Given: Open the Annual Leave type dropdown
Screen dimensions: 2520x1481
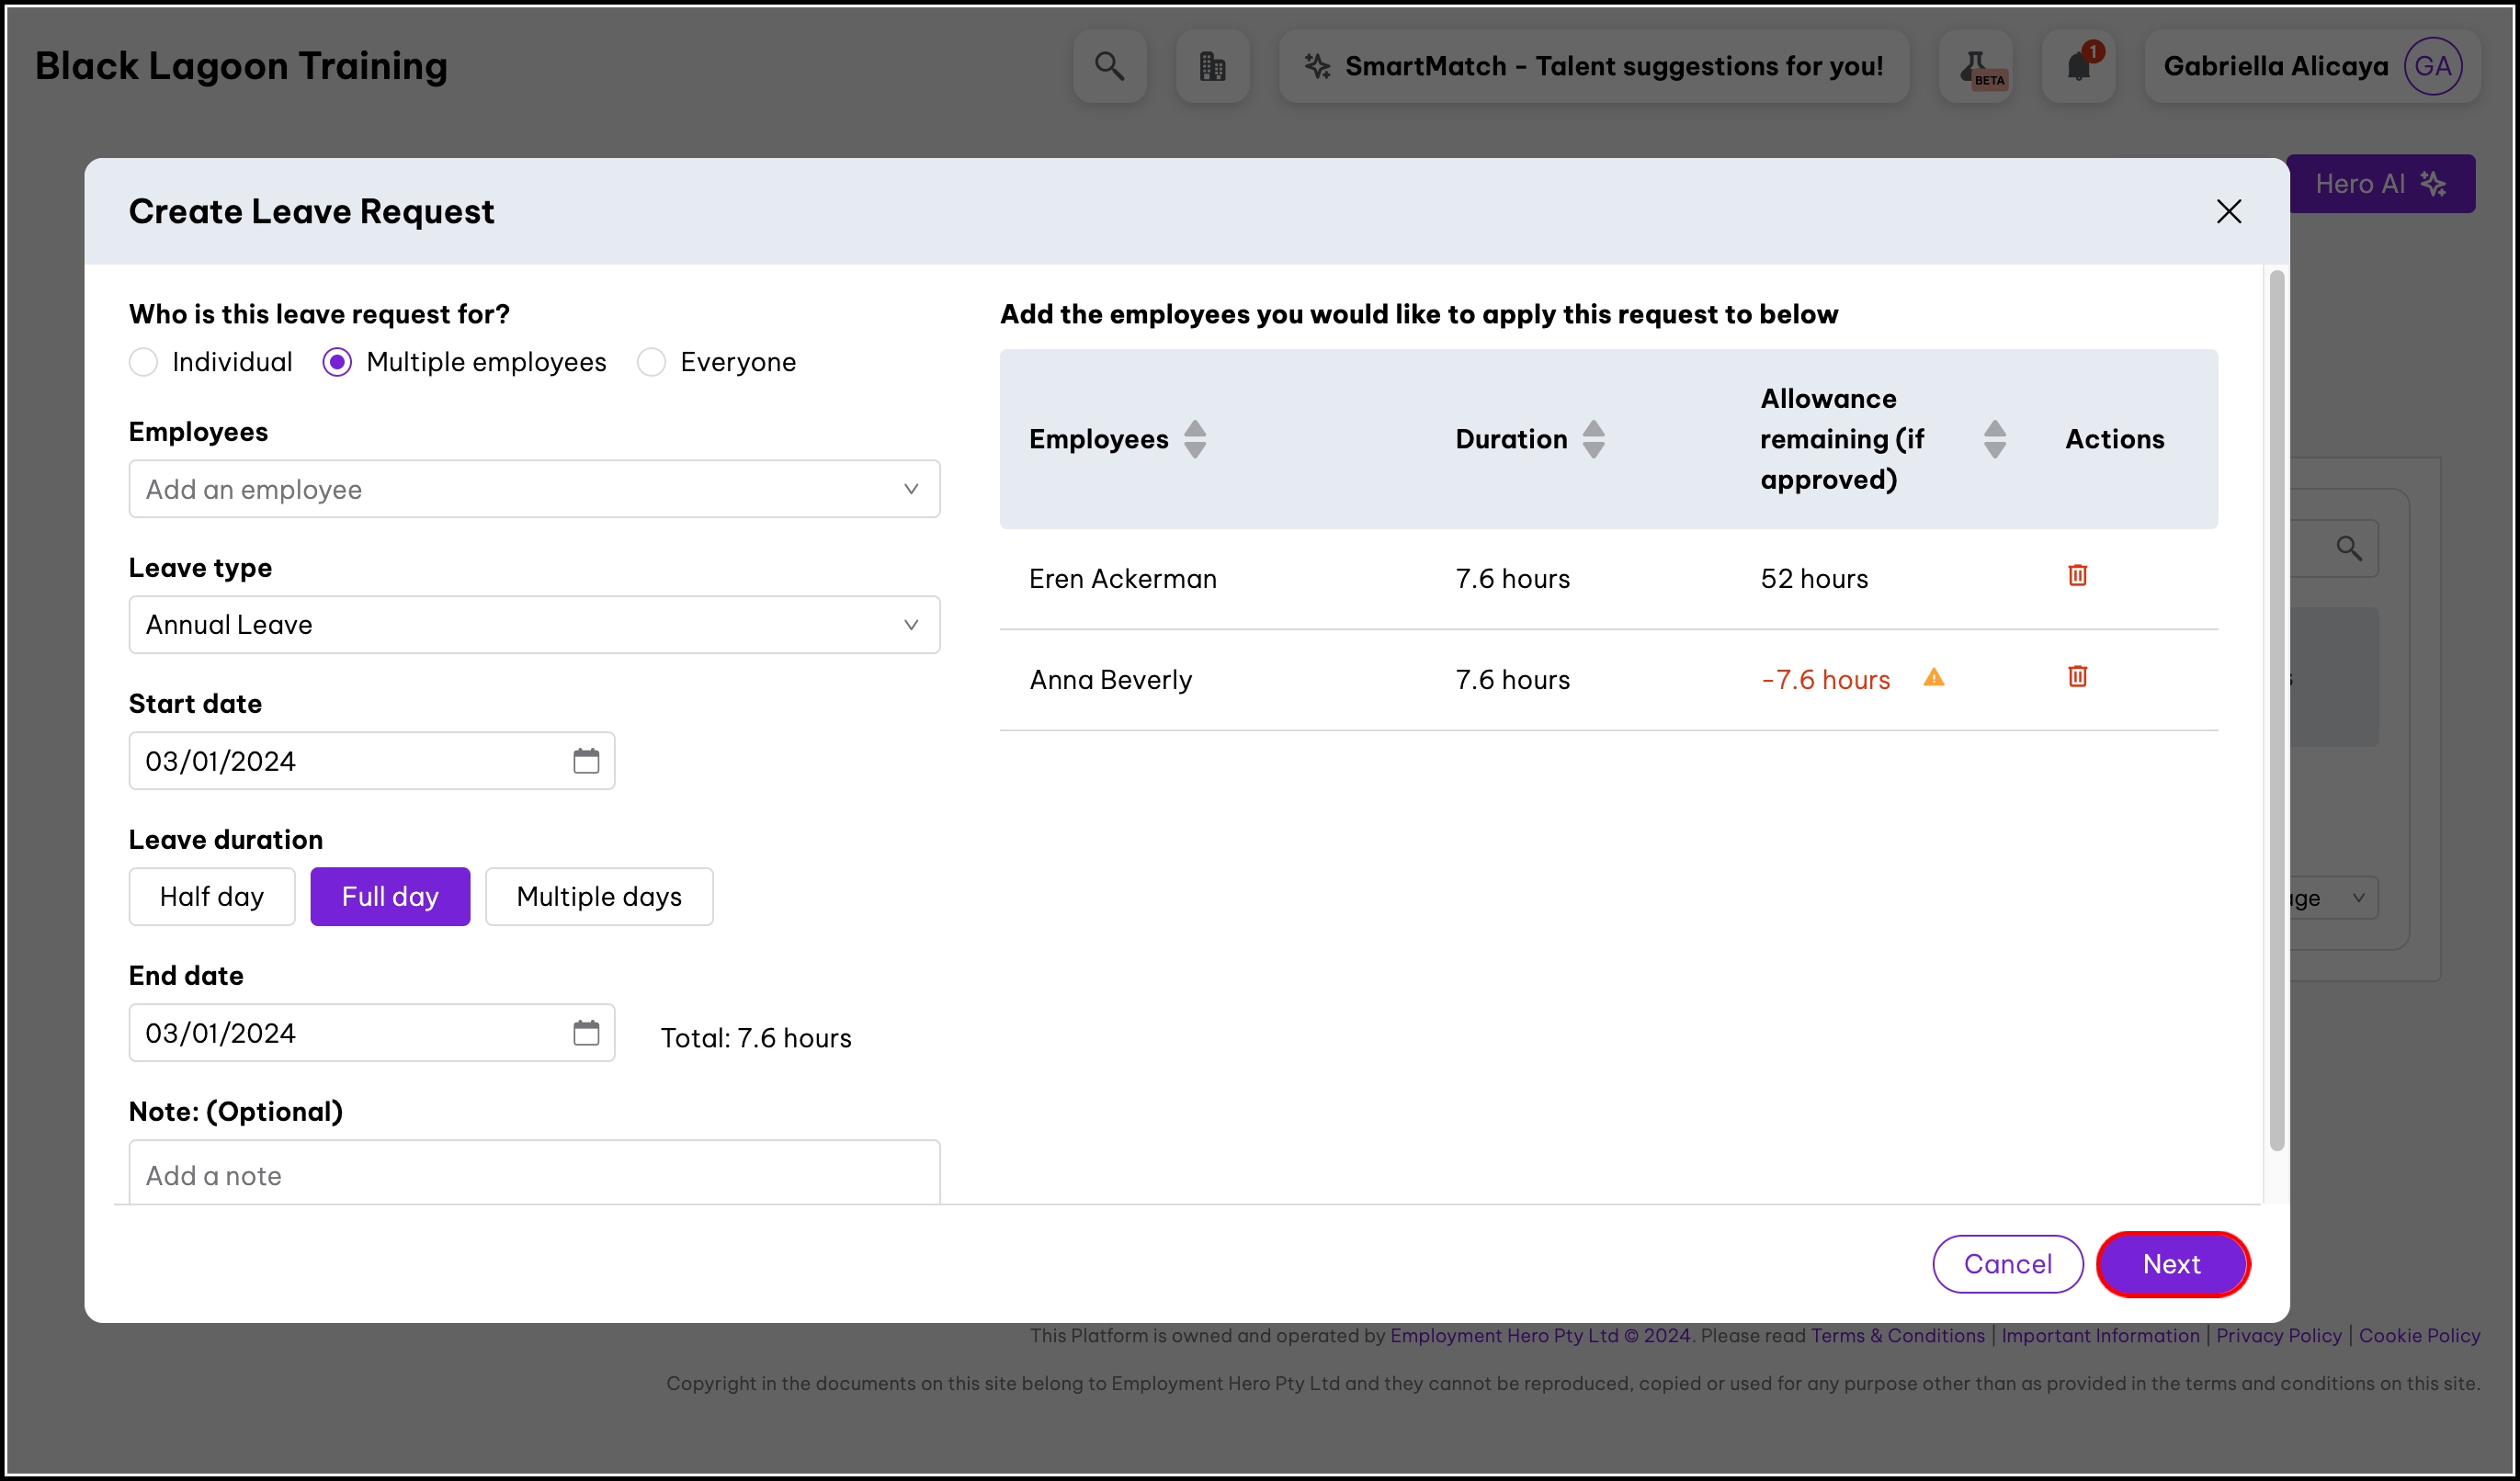Looking at the screenshot, I should 534,625.
